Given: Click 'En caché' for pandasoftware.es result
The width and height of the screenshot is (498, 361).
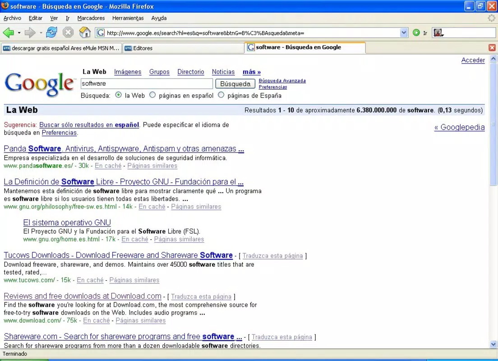Looking at the screenshot, I should pyautogui.click(x=108, y=166).
